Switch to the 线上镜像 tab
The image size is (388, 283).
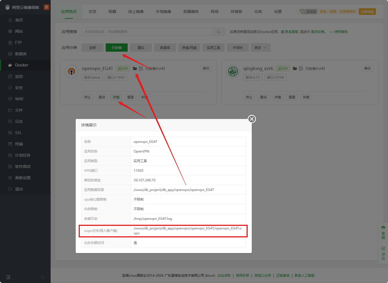pos(136,12)
